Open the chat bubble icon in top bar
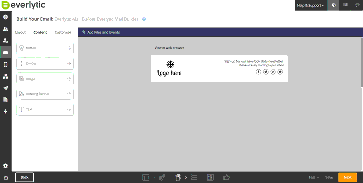 [x=357, y=5]
